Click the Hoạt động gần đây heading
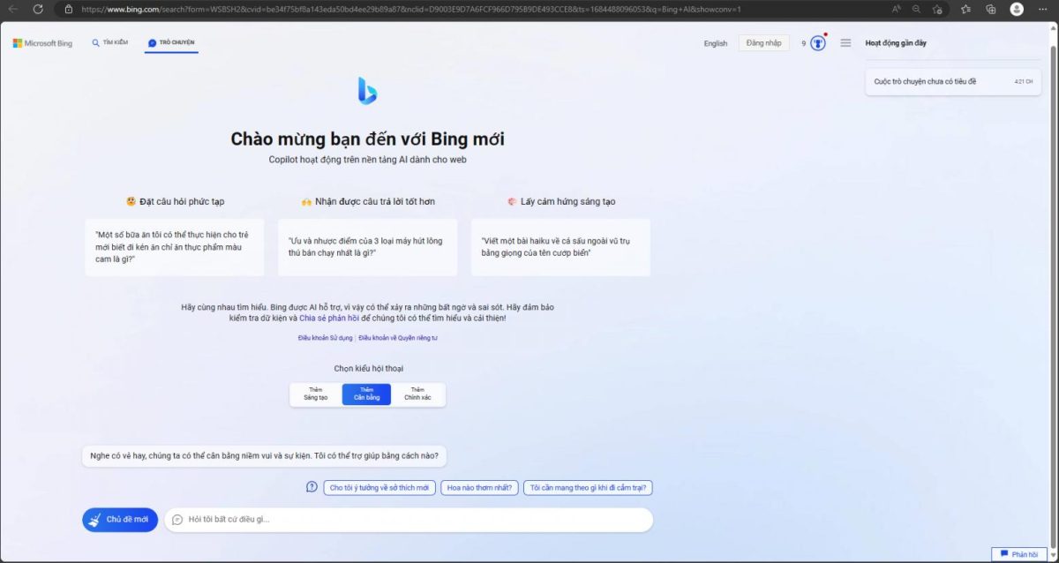Image resolution: width=1059 pixels, height=563 pixels. point(896,42)
